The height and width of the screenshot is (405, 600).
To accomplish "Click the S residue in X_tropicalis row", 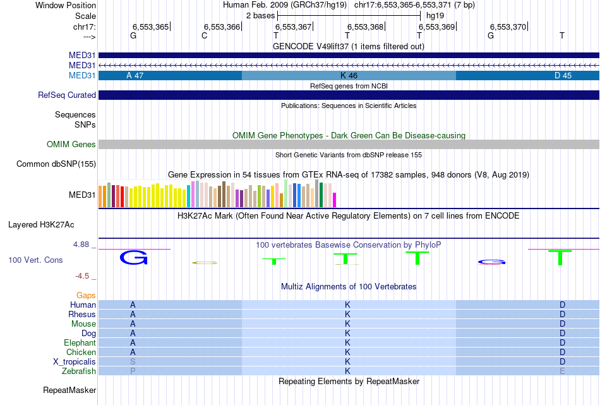I will [133, 362].
